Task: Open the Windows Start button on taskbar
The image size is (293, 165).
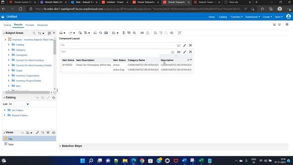Action: click(82, 161)
